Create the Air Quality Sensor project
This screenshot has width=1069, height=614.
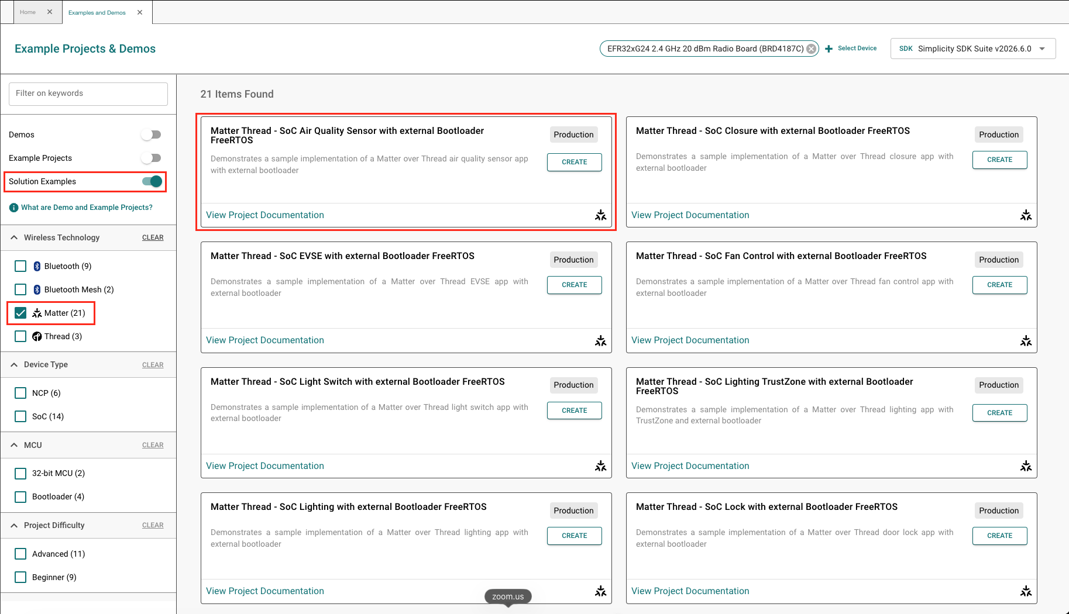tap(575, 162)
